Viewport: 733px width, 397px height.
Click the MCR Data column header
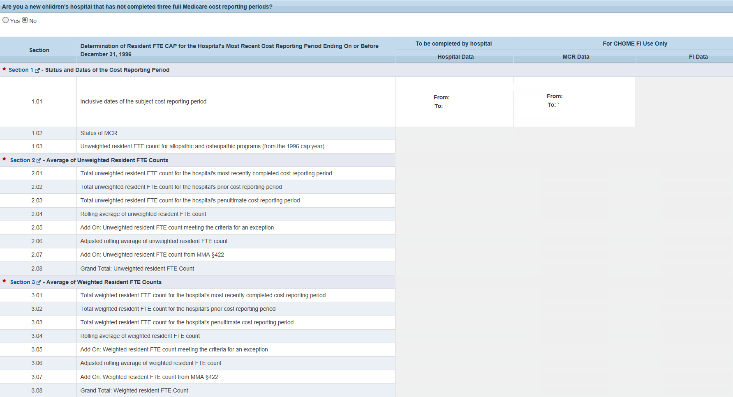(576, 57)
